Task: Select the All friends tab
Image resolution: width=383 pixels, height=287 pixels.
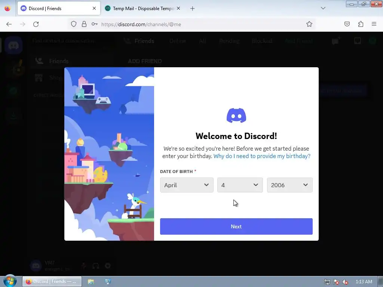Action: [202, 41]
